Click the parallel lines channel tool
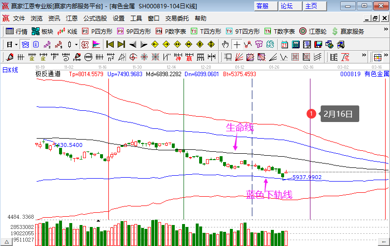The height and width of the screenshot is (246, 390). 318,58
